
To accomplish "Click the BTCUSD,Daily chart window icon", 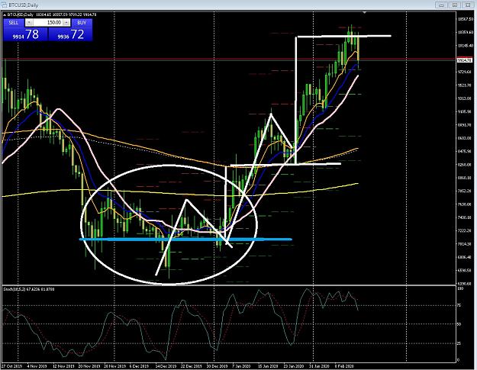I will [x=5, y=5].
